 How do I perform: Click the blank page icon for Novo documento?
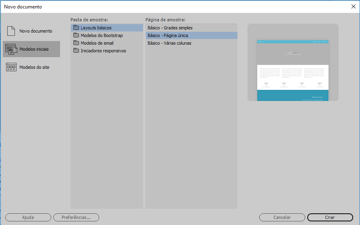click(x=11, y=31)
